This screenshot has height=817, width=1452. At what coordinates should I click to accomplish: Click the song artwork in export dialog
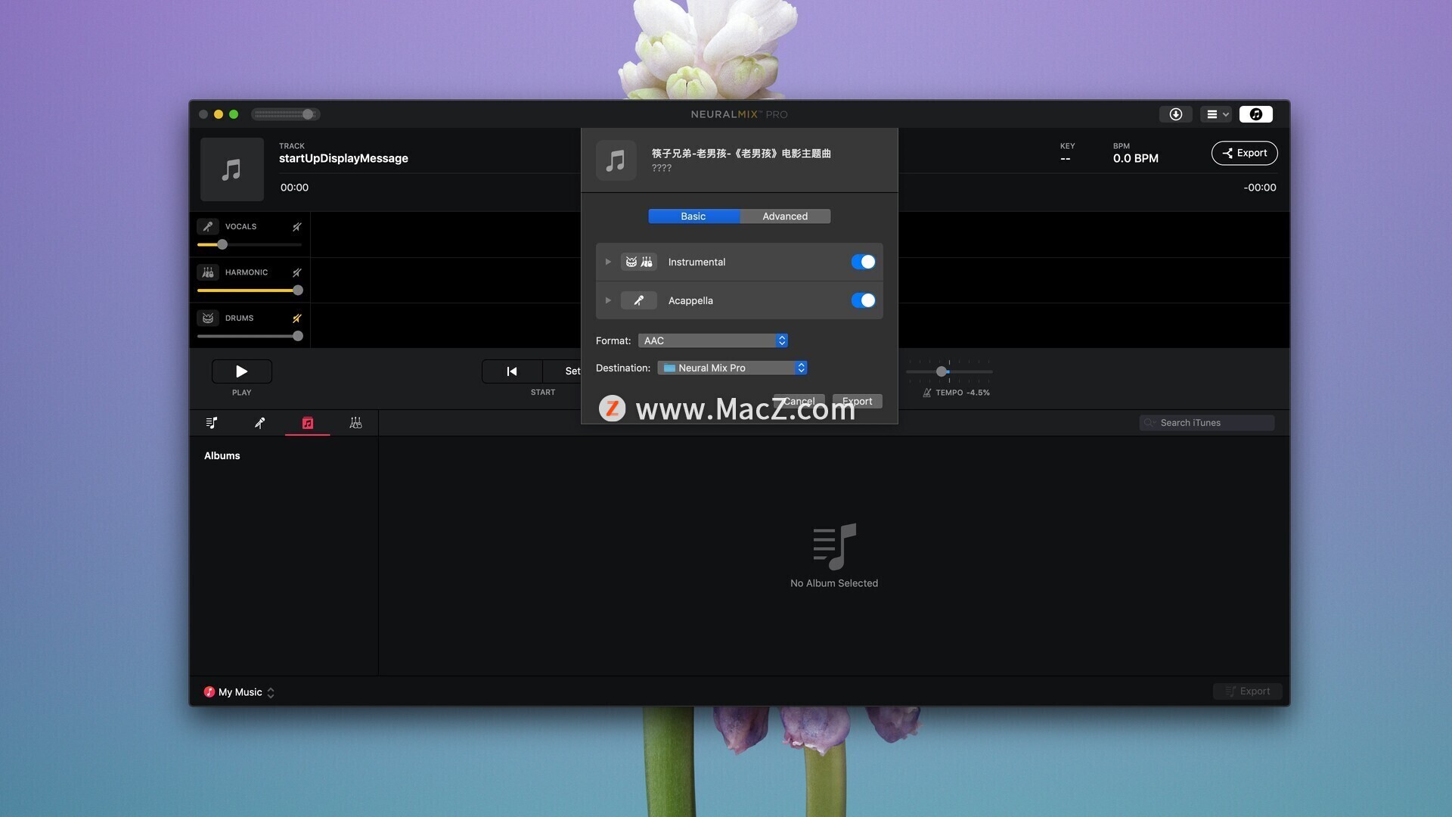(616, 160)
